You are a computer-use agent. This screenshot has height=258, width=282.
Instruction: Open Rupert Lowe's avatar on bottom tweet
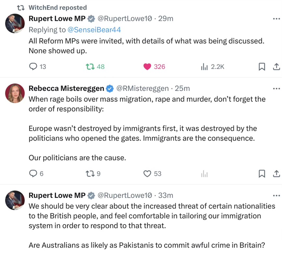point(15,200)
